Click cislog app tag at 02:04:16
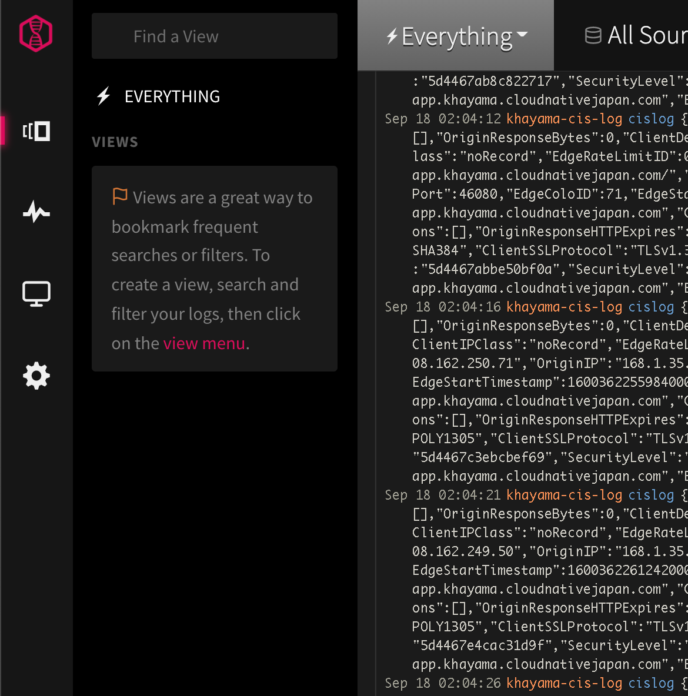The width and height of the screenshot is (688, 696). [651, 307]
